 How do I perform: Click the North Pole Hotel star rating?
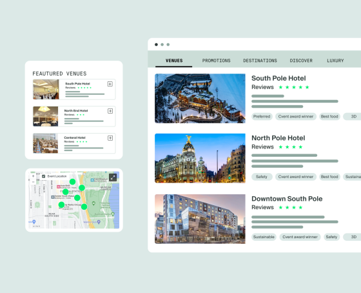tap(291, 147)
